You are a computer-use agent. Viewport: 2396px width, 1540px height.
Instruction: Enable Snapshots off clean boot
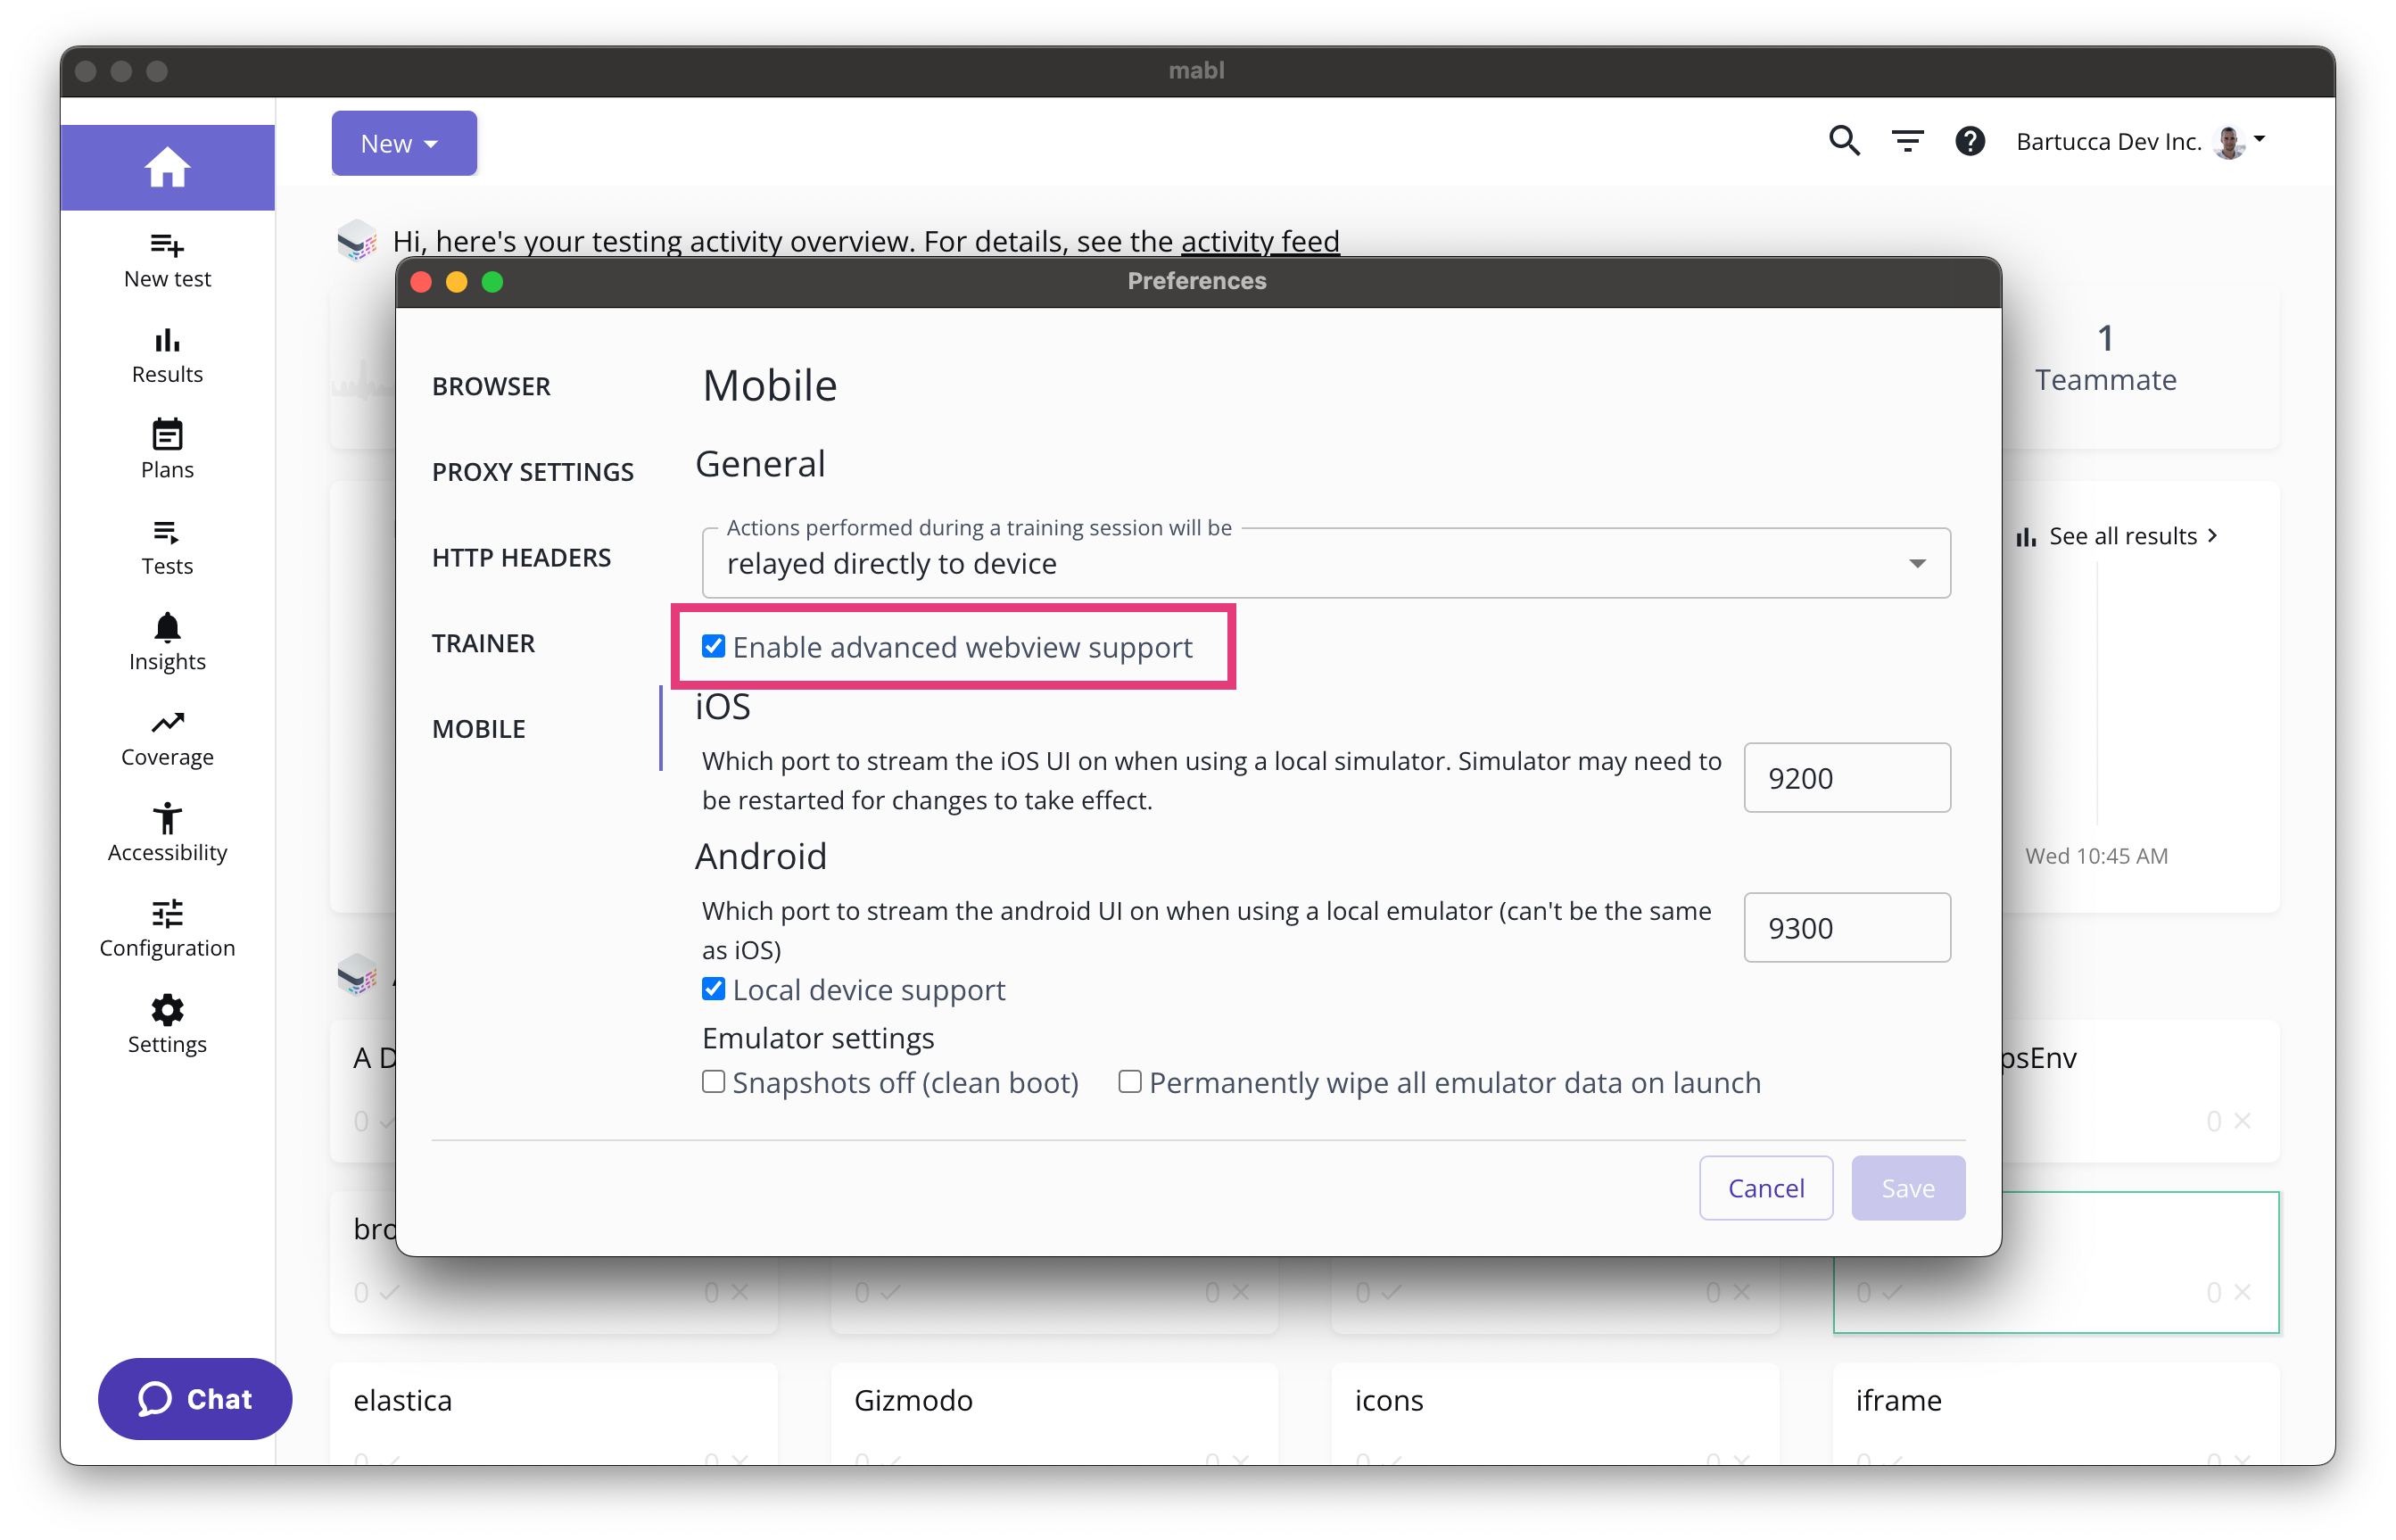click(x=713, y=1082)
